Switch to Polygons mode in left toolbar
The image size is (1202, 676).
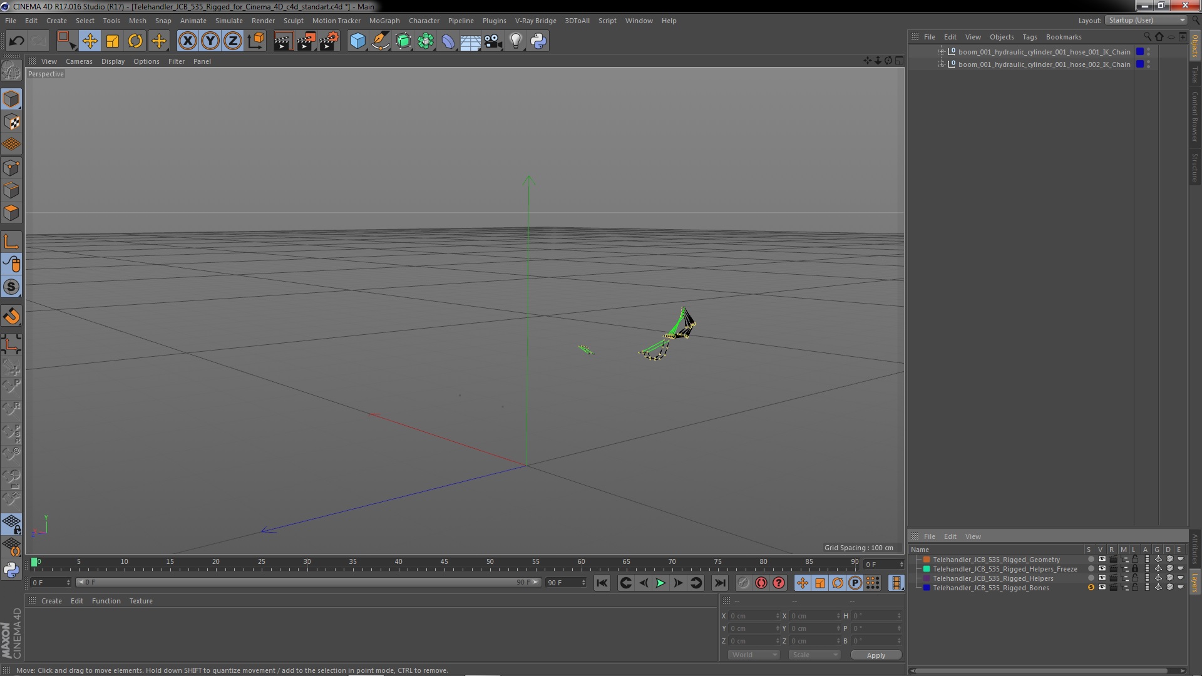point(11,213)
